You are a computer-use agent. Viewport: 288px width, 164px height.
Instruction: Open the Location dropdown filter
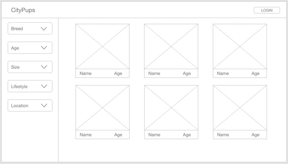tap(30, 105)
